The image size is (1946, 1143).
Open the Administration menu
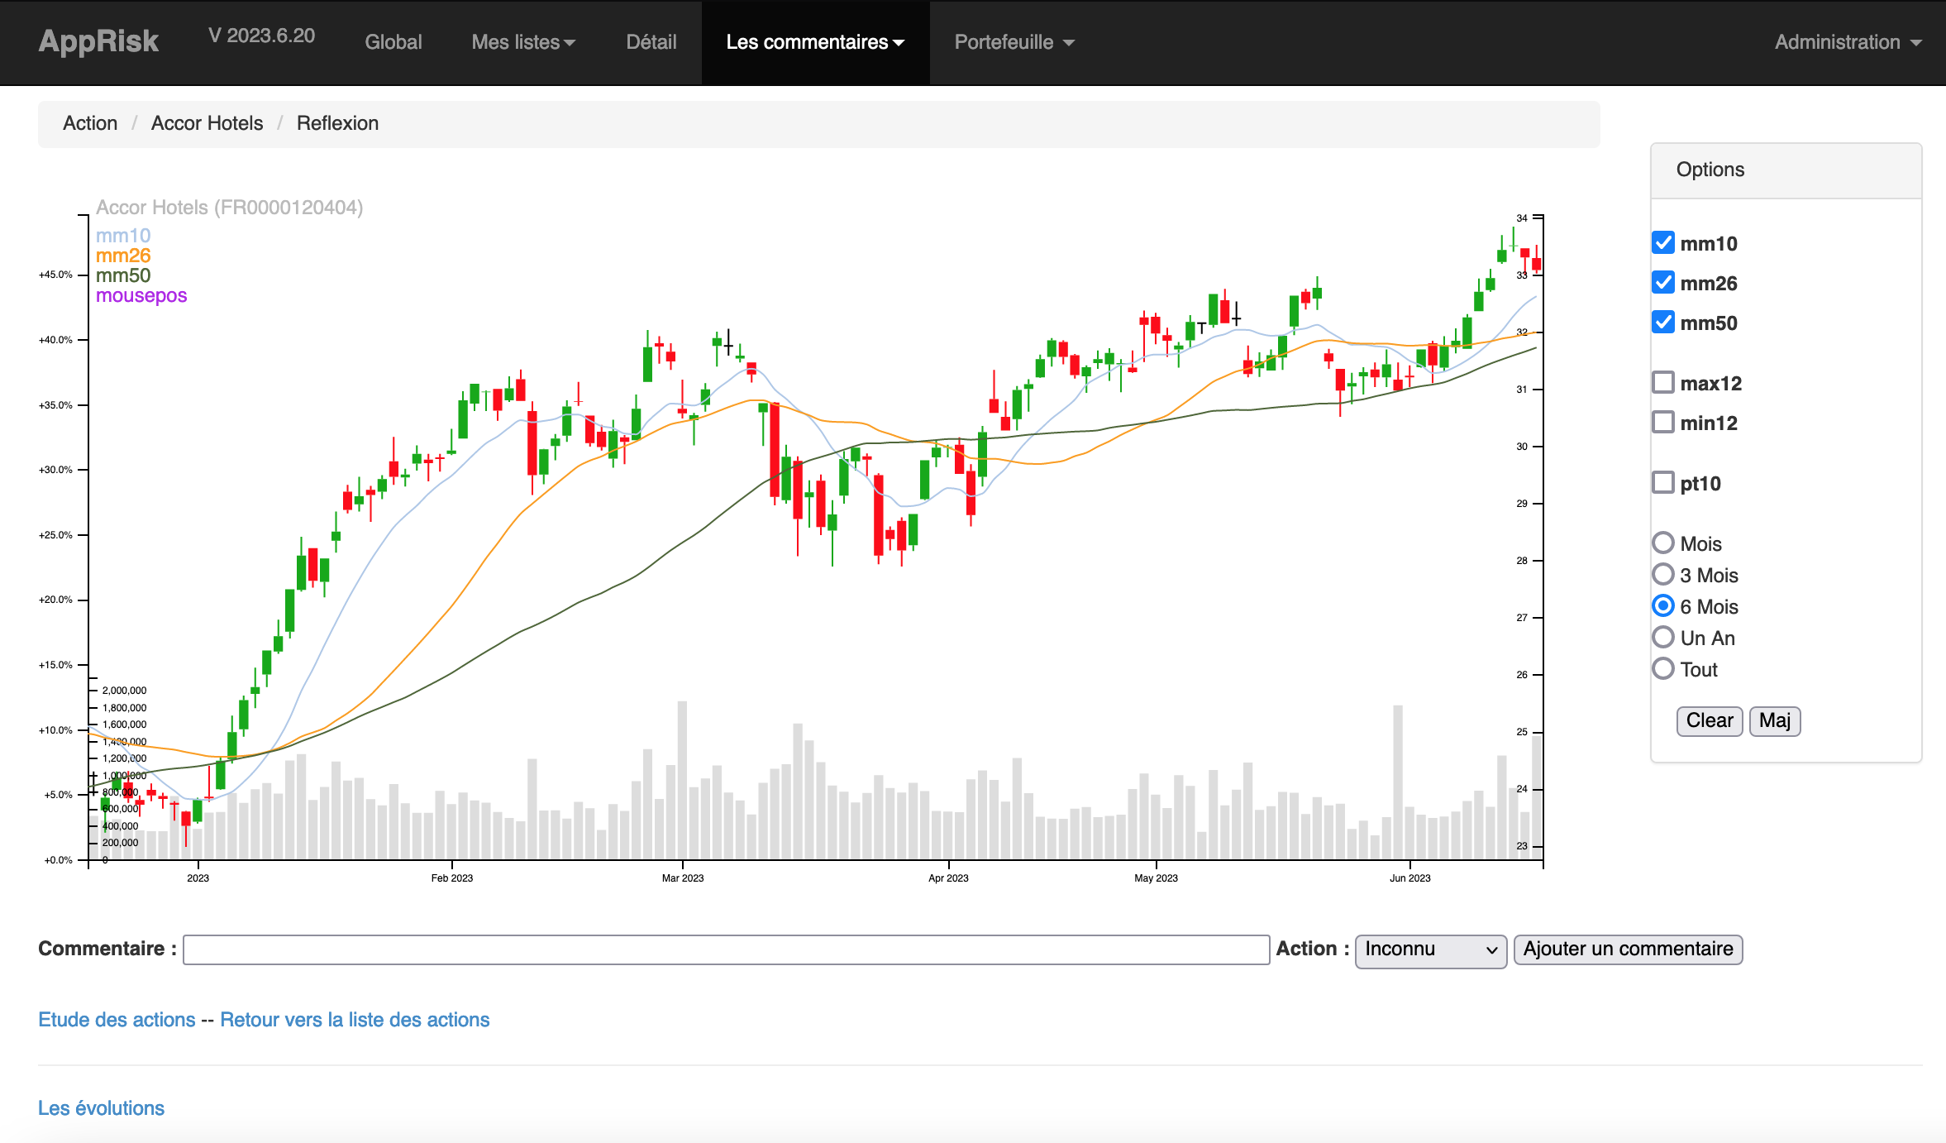[1847, 42]
